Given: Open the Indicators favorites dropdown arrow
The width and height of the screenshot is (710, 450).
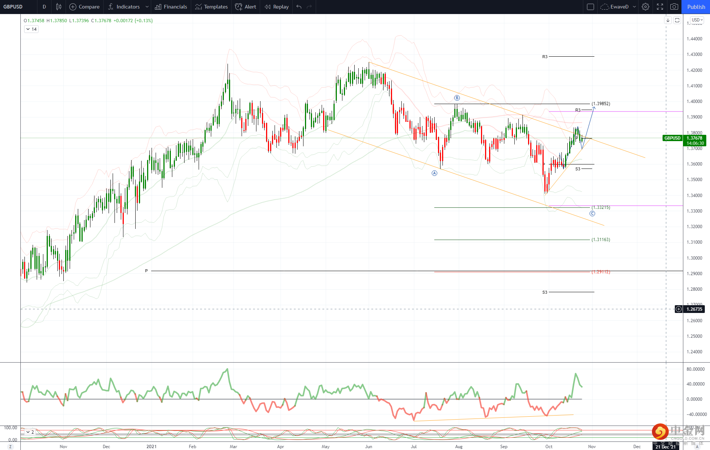Looking at the screenshot, I should [147, 7].
